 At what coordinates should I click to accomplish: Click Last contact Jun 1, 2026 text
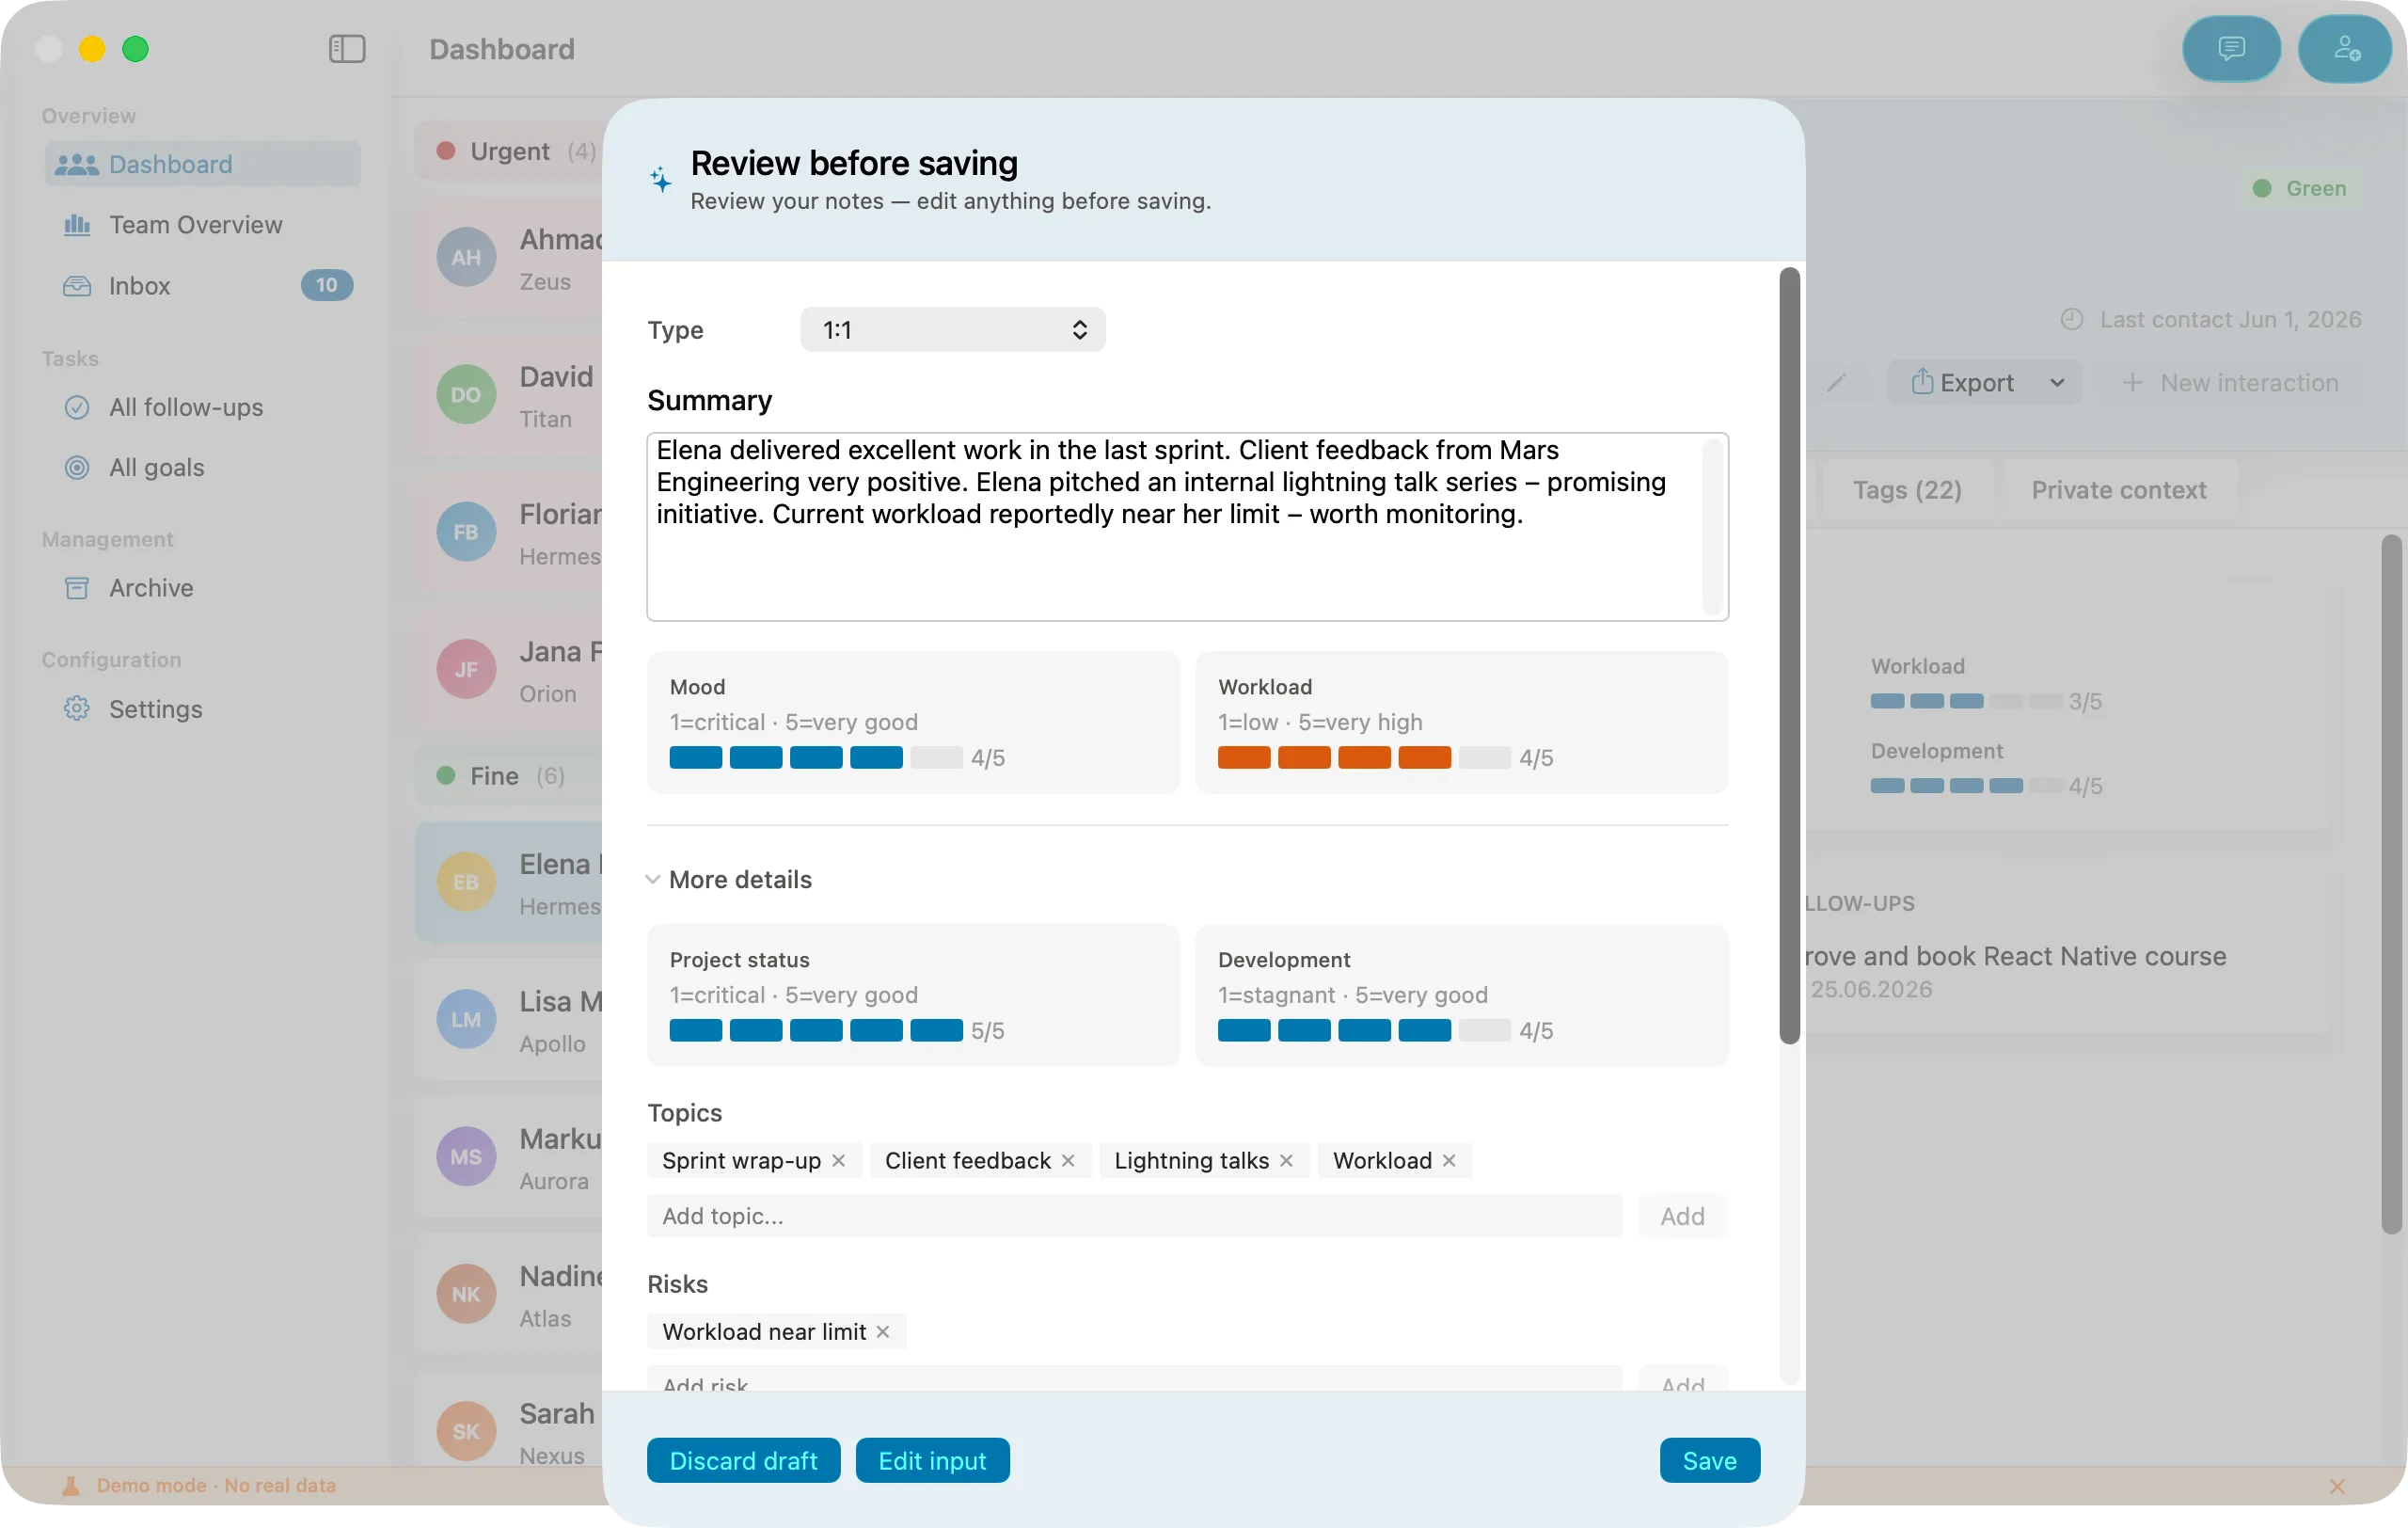click(x=2230, y=320)
